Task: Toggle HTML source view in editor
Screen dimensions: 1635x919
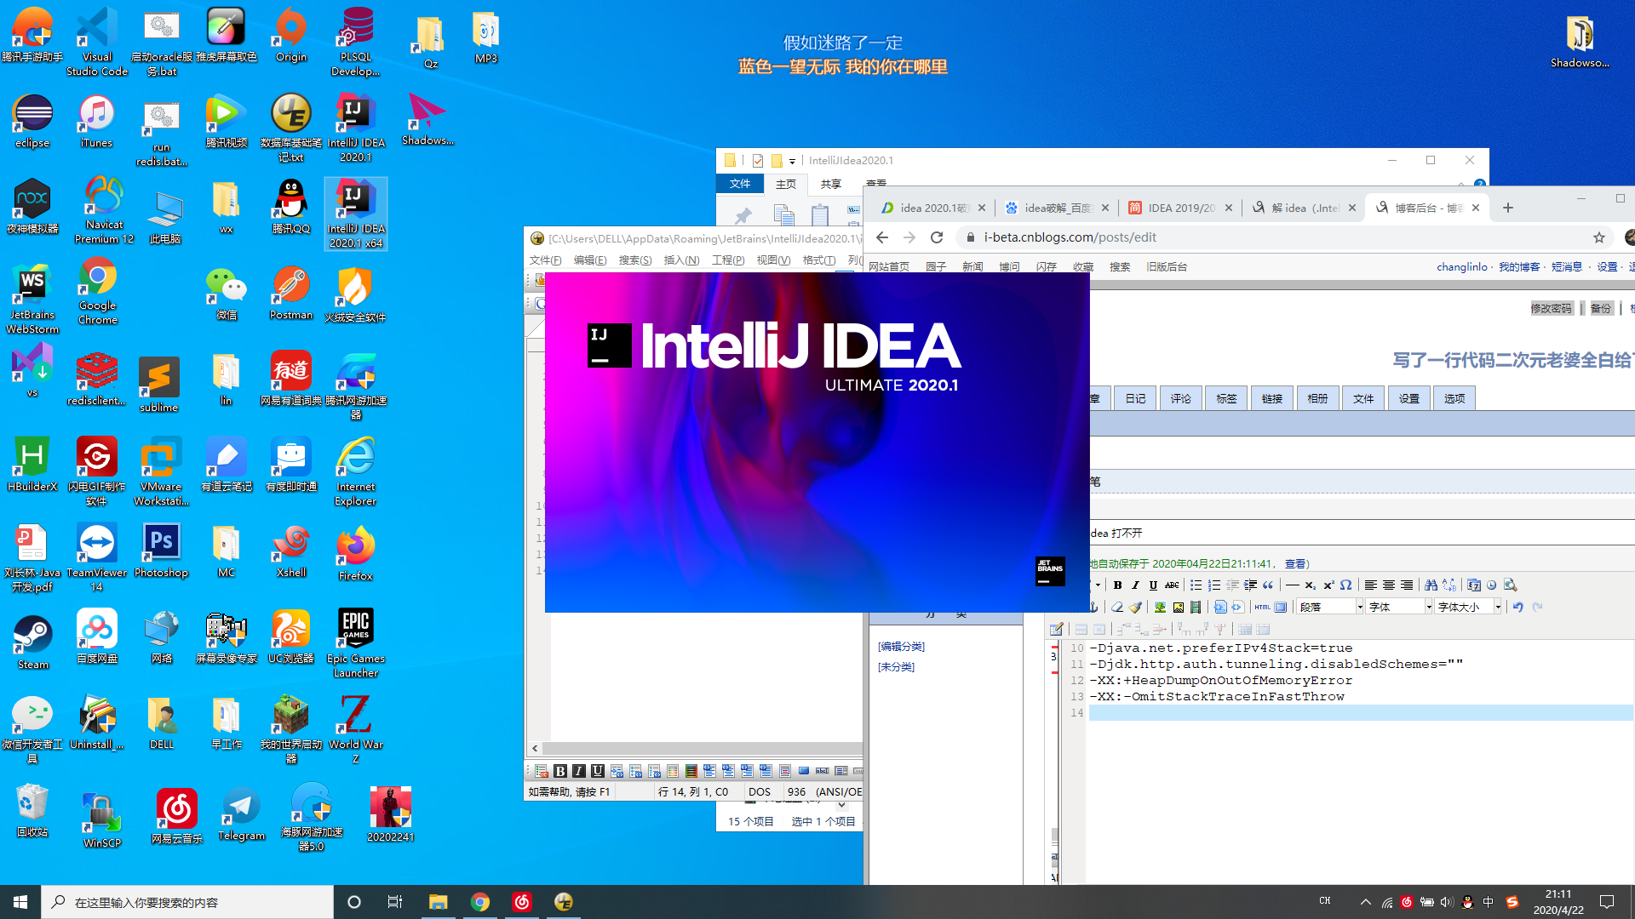Action: coord(1262,607)
